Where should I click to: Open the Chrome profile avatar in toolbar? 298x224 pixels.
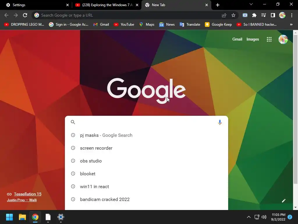tap(282, 15)
